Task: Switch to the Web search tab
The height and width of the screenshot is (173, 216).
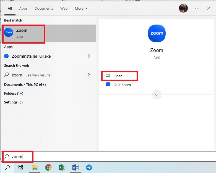Action: click(x=64, y=9)
